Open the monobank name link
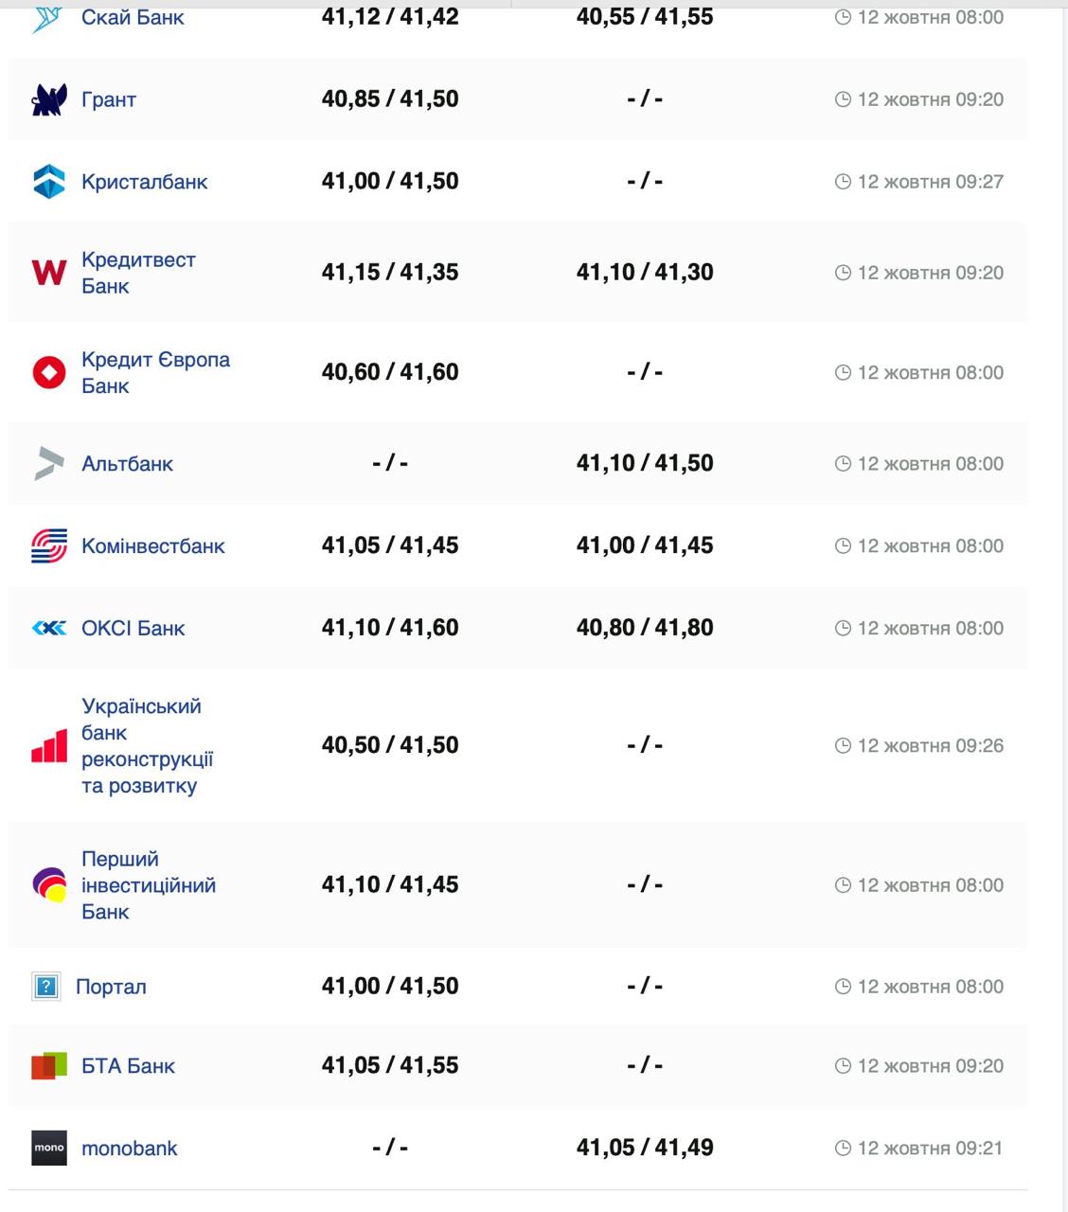This screenshot has height=1212, width=1068. [x=130, y=1149]
